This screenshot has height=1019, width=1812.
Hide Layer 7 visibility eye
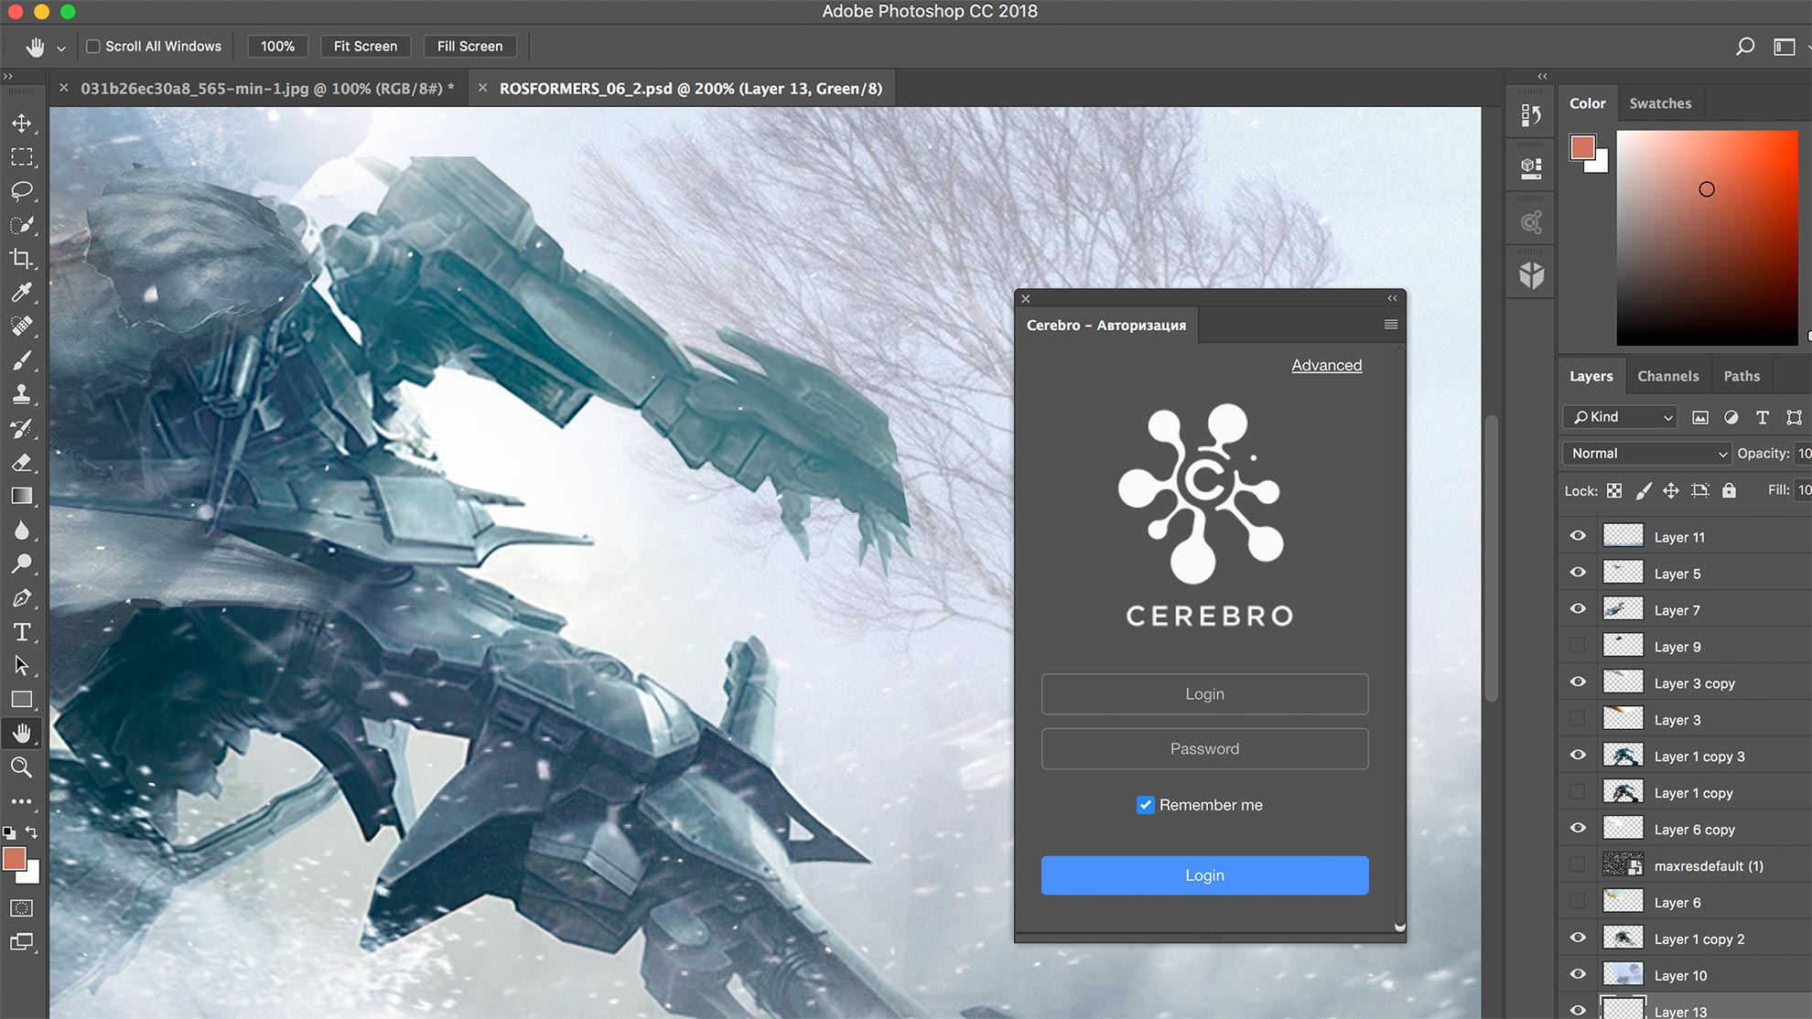pyautogui.click(x=1578, y=609)
